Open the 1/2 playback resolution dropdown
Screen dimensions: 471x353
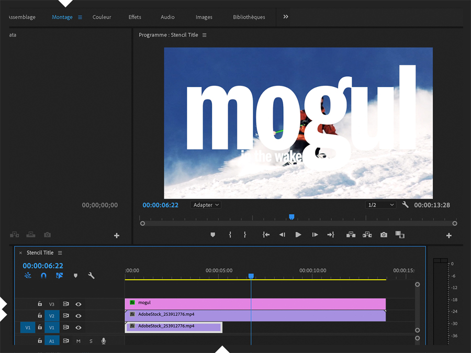380,205
